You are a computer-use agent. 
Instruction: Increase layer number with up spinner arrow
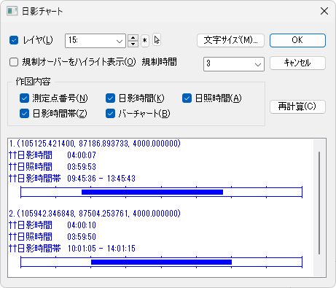(133, 38)
